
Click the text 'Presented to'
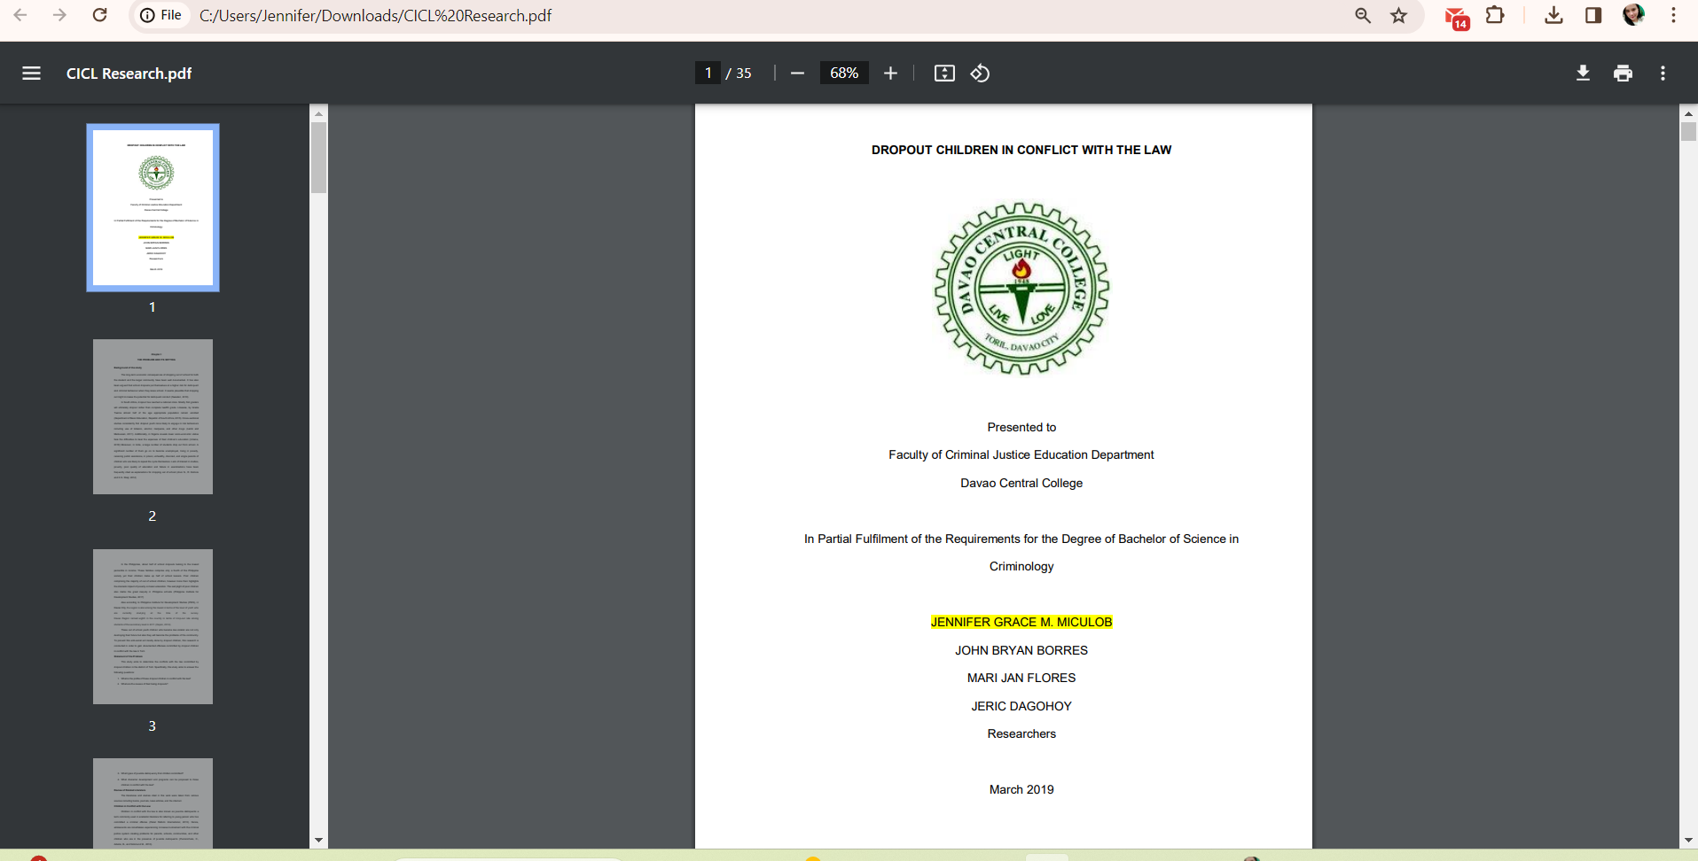(x=1021, y=427)
